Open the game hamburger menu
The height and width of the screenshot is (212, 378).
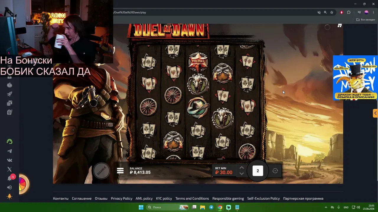(x=120, y=170)
